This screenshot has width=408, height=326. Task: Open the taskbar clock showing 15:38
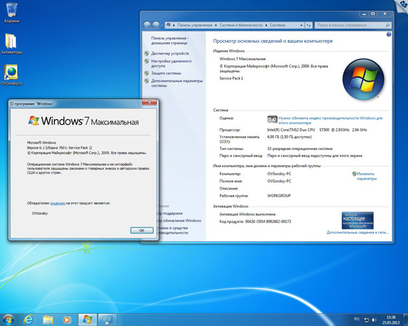click(x=391, y=320)
